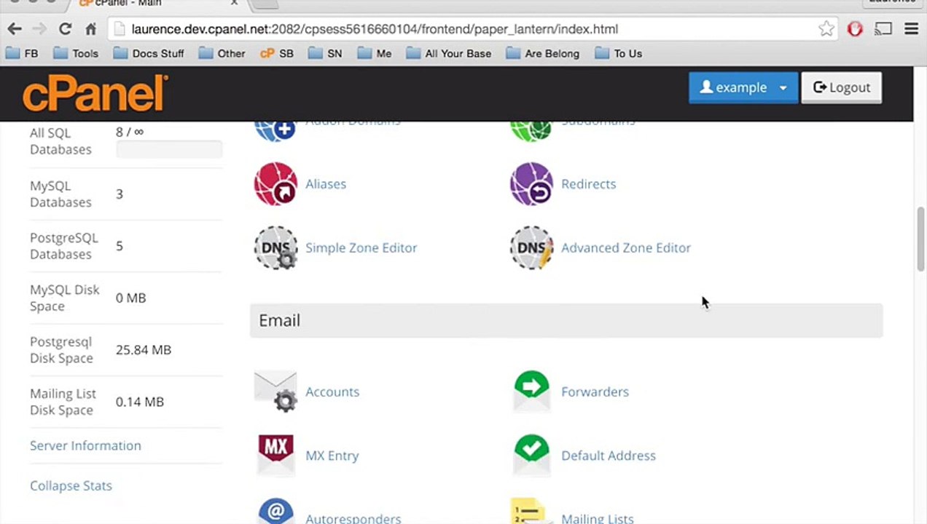Open the Tools bookmarks folder
This screenshot has height=524, width=927.
[x=76, y=54]
